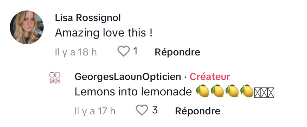Open the Lisa Rossignol username link

tap(88, 18)
